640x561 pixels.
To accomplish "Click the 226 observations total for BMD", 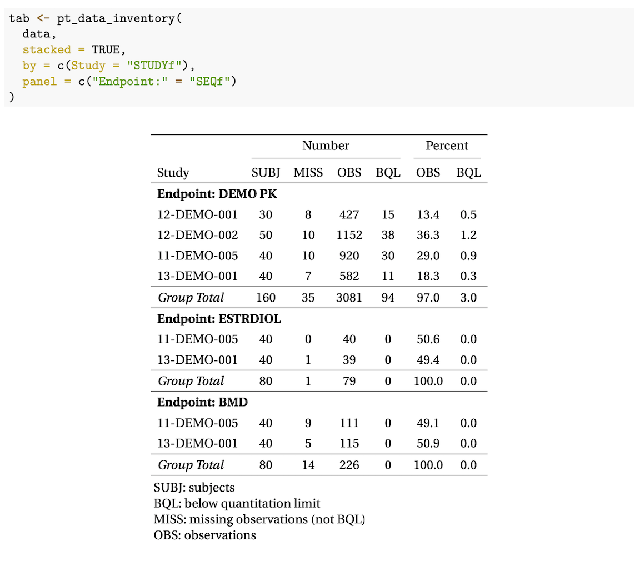I will [349, 465].
